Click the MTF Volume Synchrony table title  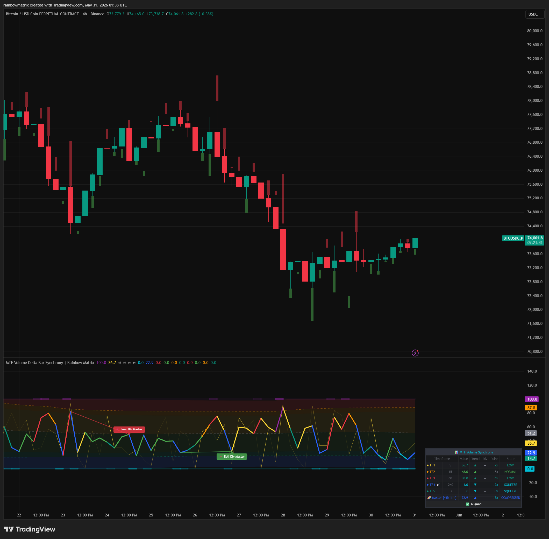pos(476,452)
